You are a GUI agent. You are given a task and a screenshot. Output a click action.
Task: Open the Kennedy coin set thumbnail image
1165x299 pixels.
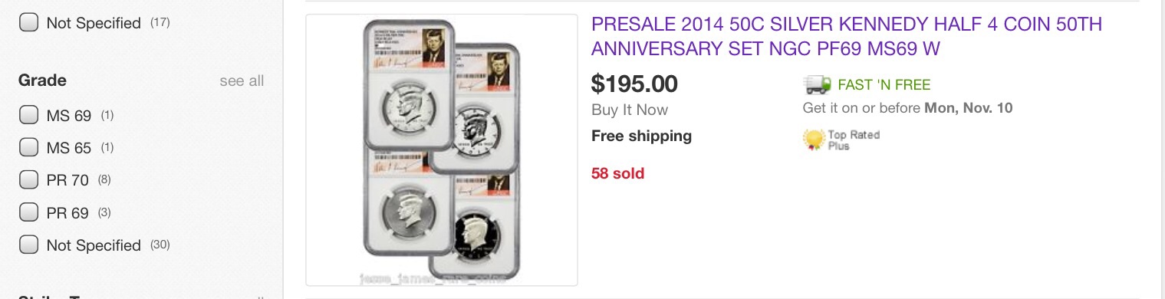click(442, 149)
